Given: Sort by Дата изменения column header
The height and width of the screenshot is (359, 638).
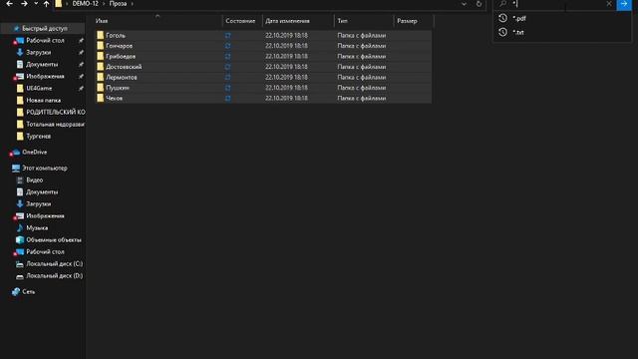Looking at the screenshot, I should [287, 21].
